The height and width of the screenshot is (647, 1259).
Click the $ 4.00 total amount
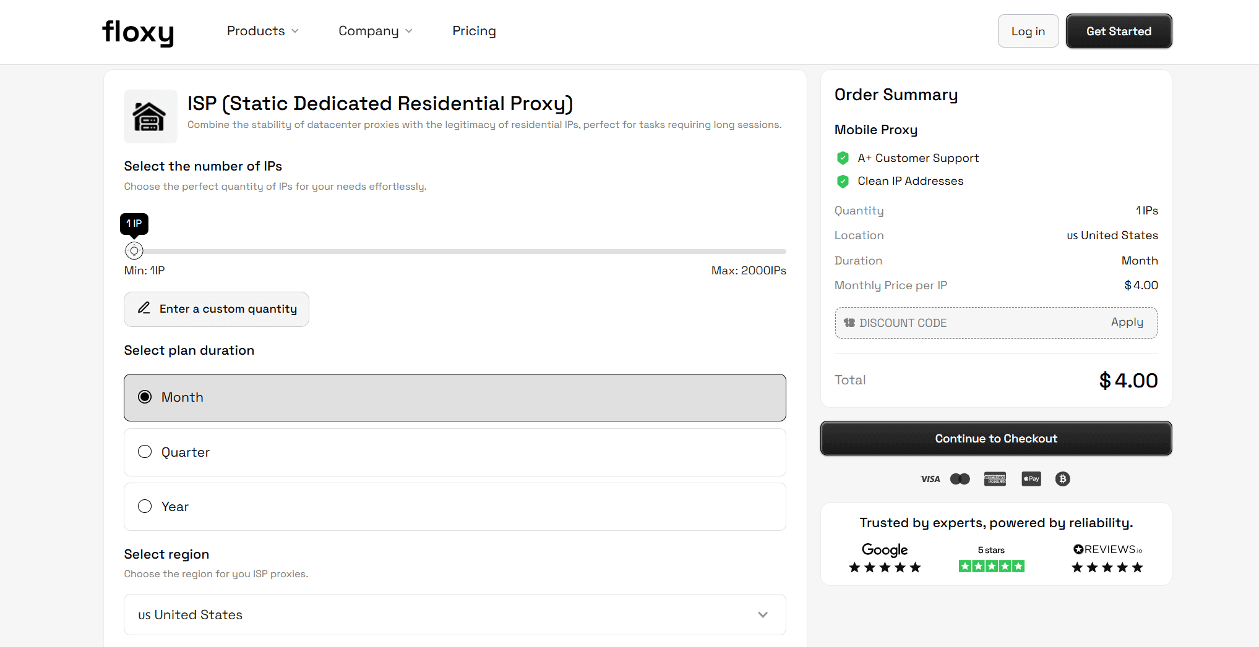(x=1128, y=381)
